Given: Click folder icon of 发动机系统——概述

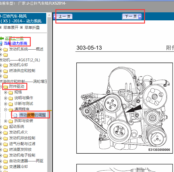Looking at the screenshot, I should coord(5,49).
